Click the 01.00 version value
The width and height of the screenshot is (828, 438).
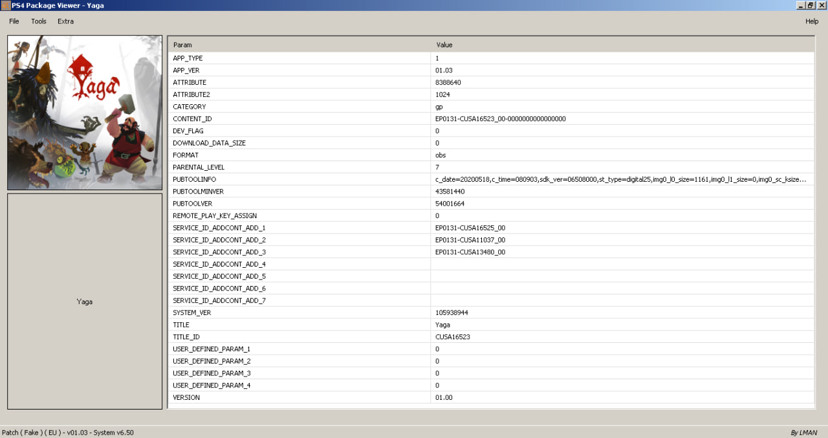coord(444,397)
